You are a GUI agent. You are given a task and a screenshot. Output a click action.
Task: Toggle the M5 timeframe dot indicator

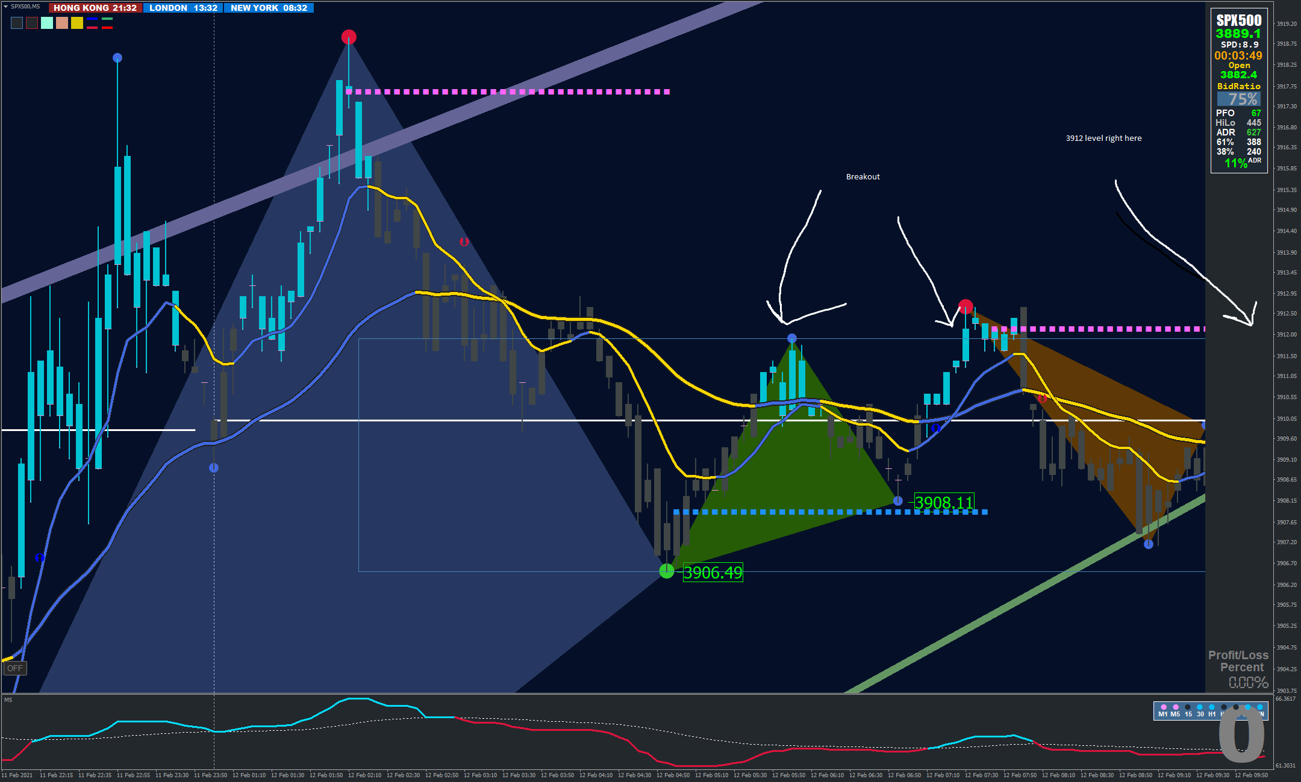pos(1175,707)
